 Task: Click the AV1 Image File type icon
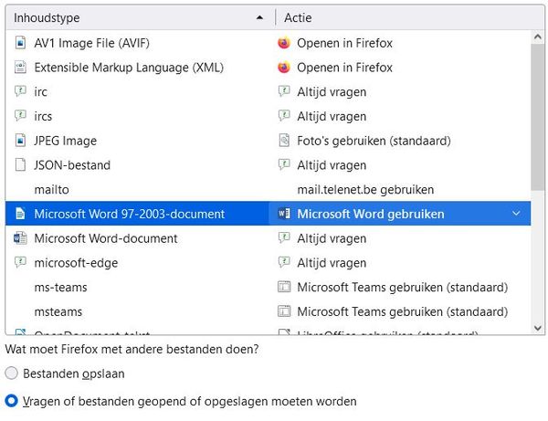[x=20, y=43]
